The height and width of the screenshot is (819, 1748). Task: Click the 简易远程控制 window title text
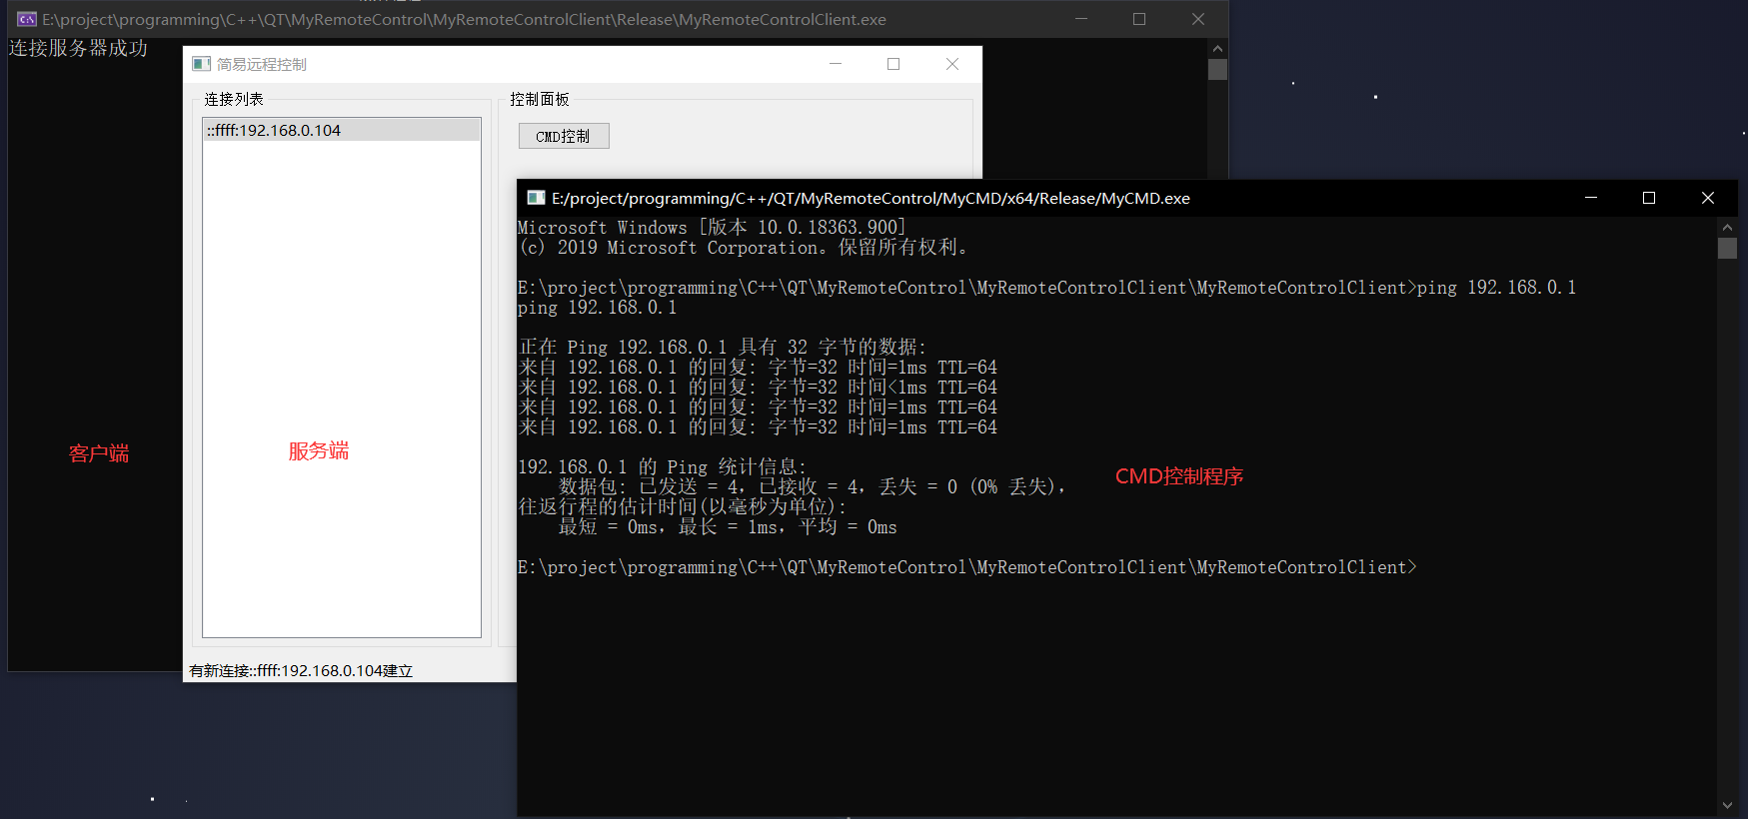point(262,64)
